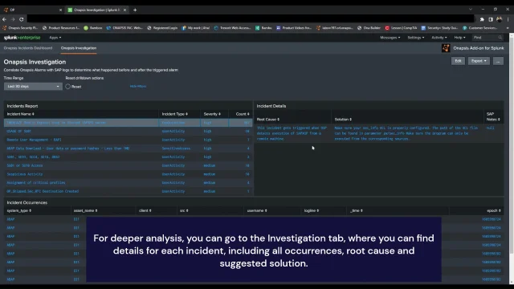Open the USAGE OF SU01 incident row
The height and width of the screenshot is (289, 514).
tap(128, 131)
